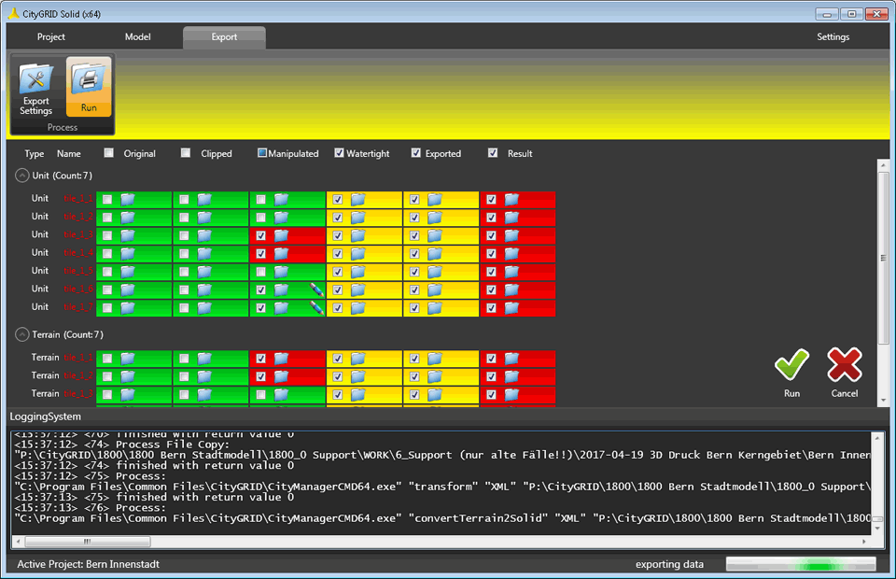Click "Active Project: Bern Innenstadt" in status bar
Image resolution: width=896 pixels, height=579 pixels.
click(x=88, y=564)
